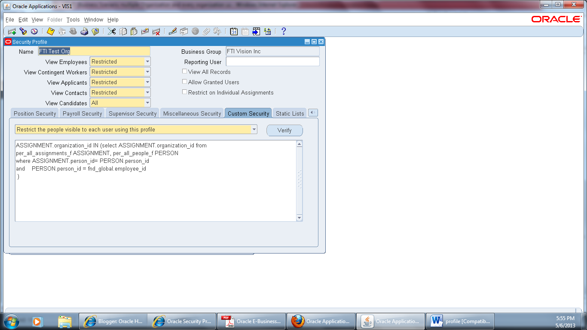Viewport: 587px width, 330px height.
Task: Enable Restrict on Individual Assignments
Action: pyautogui.click(x=184, y=92)
